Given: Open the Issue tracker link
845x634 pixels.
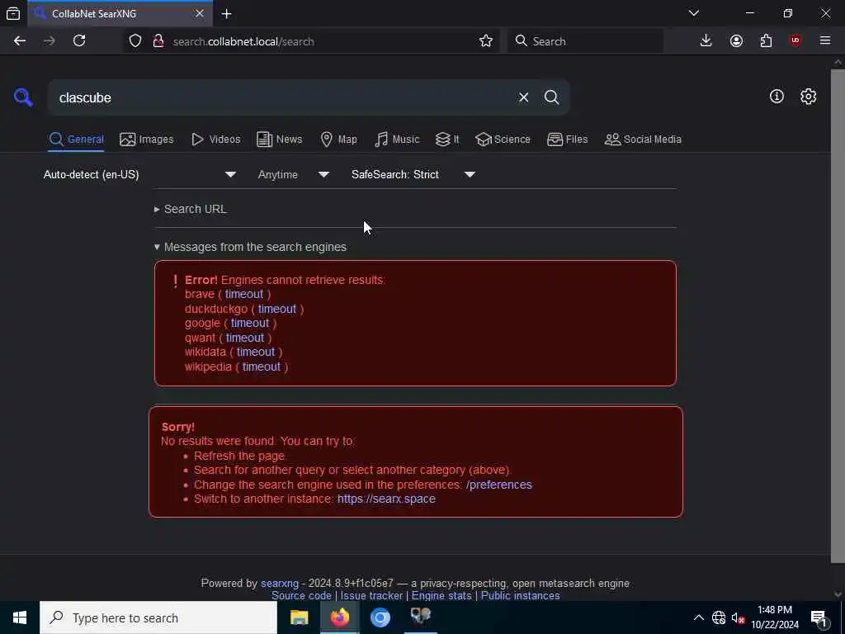Looking at the screenshot, I should tap(371, 596).
